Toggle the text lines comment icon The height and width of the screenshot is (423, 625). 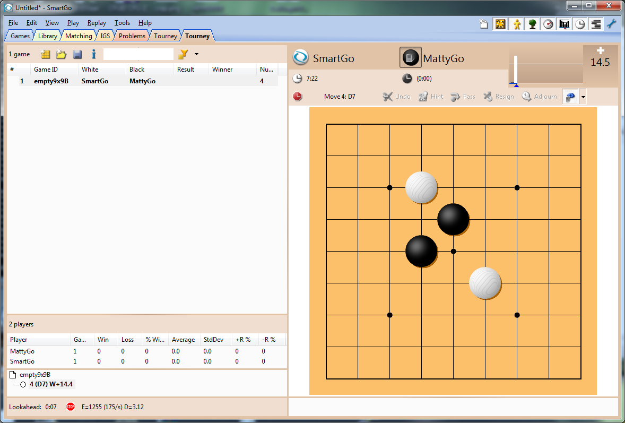(x=596, y=24)
